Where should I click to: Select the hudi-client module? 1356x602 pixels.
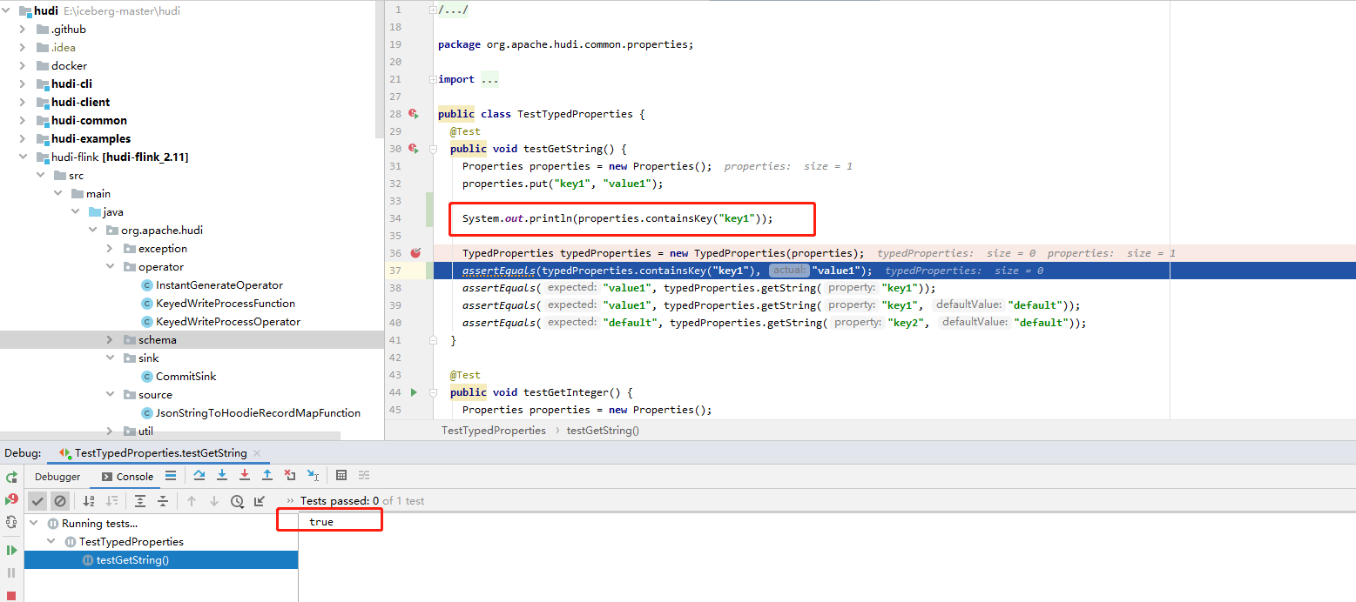[81, 103]
